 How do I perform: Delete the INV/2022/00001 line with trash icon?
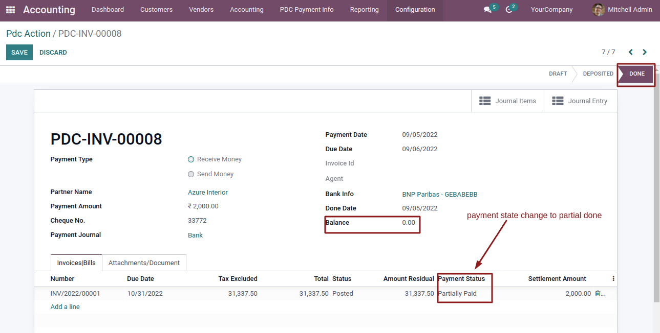pyautogui.click(x=598, y=294)
